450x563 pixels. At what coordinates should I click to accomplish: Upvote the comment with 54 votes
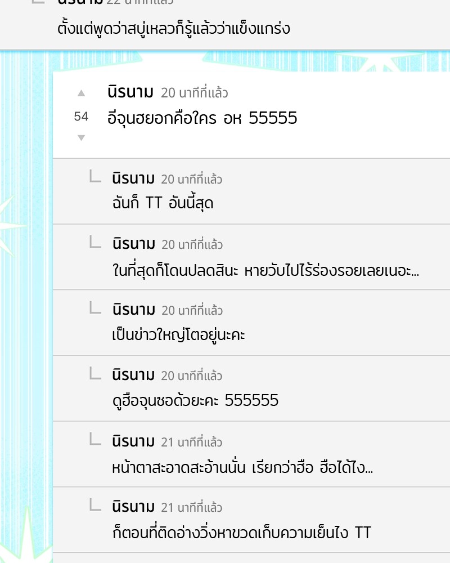(x=82, y=93)
